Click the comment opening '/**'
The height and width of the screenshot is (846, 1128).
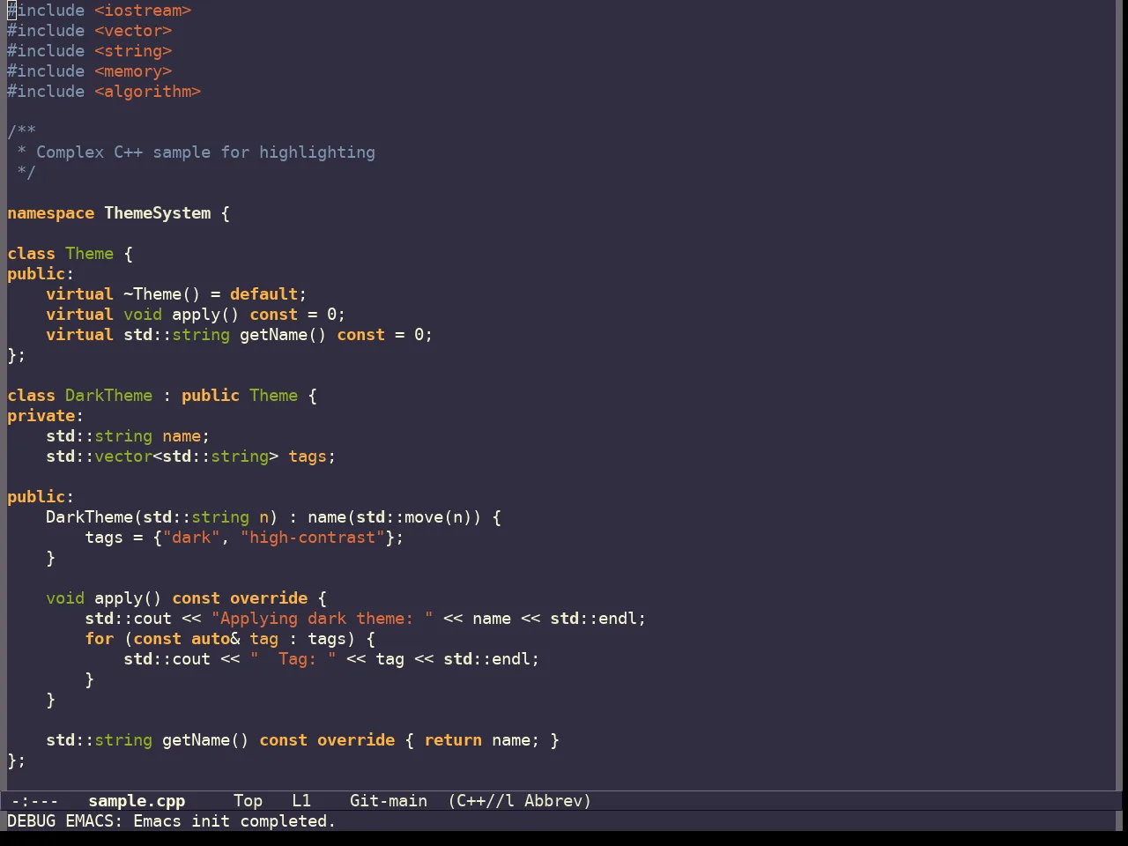point(22,132)
